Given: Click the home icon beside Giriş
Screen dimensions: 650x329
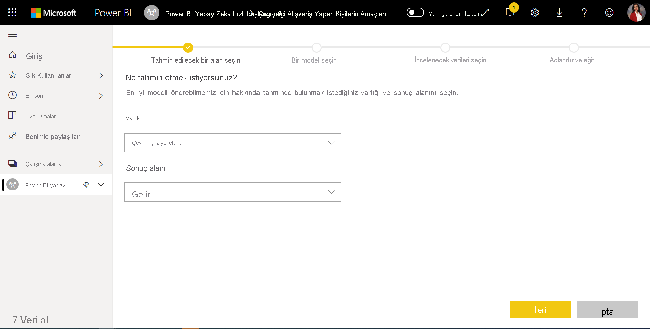Looking at the screenshot, I should pos(13,54).
